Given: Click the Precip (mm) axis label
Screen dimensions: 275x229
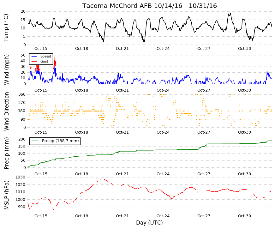Looking at the screenshot, I should [x=6, y=153].
